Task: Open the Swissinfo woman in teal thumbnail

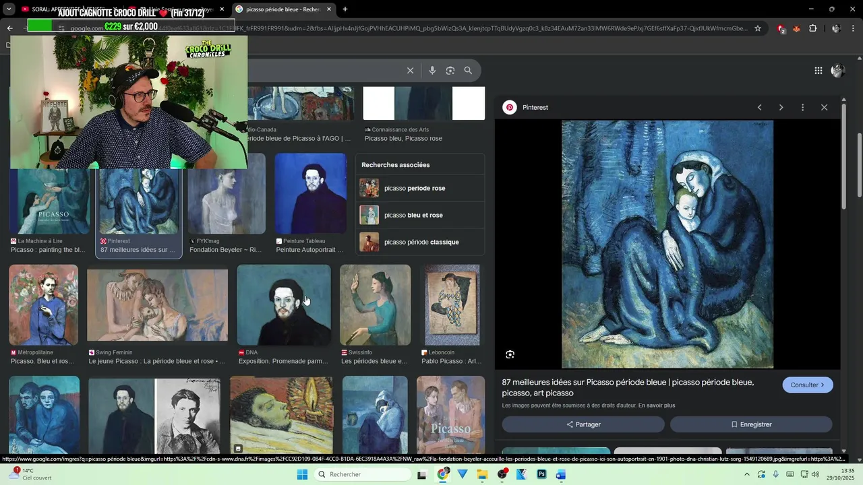Action: (x=375, y=304)
